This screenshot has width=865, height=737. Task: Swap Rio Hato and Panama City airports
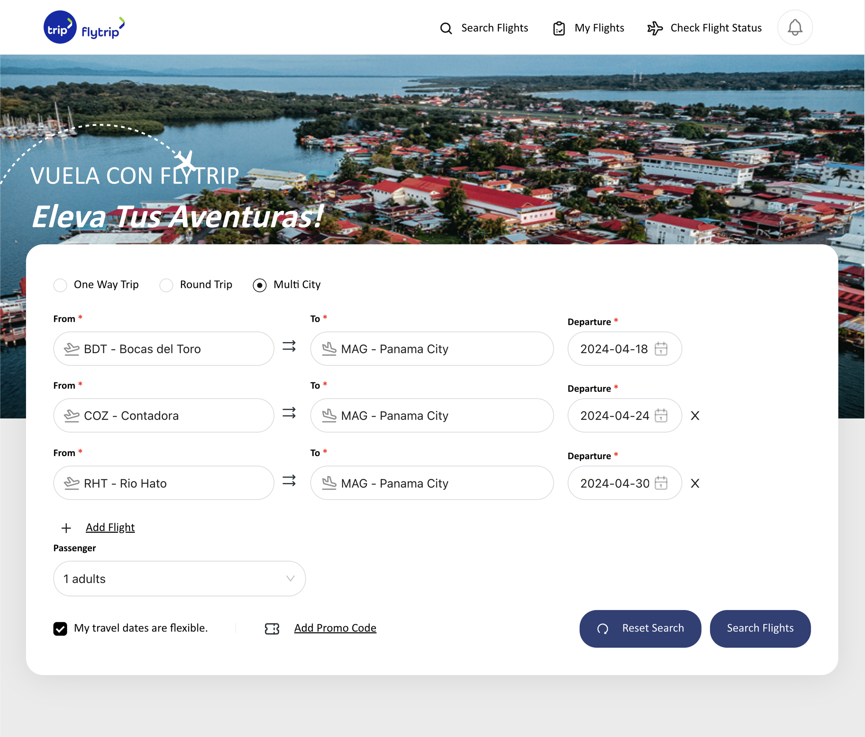click(x=289, y=481)
